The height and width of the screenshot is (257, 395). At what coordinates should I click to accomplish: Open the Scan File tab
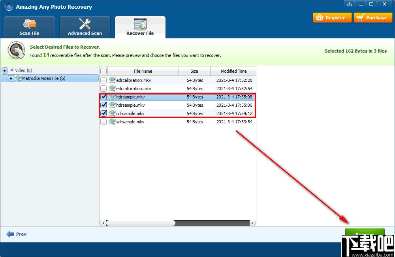point(30,27)
